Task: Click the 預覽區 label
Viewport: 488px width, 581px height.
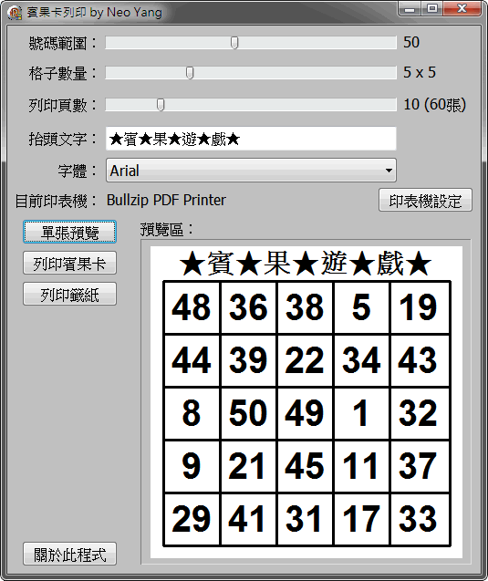Action: point(166,230)
